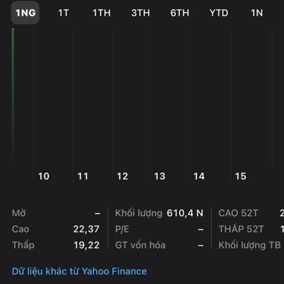Click the 10 hour marker on chart
Screen dimensions: 284x284
coord(44,176)
